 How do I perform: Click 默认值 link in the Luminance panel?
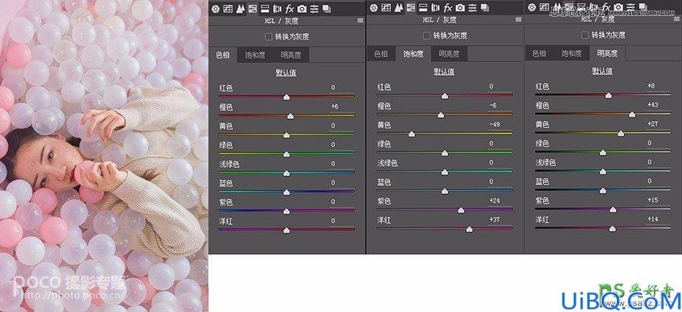point(602,71)
